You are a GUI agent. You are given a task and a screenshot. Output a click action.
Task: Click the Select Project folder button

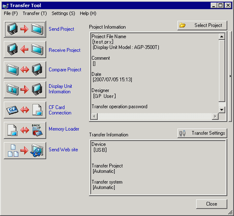pos(202,25)
